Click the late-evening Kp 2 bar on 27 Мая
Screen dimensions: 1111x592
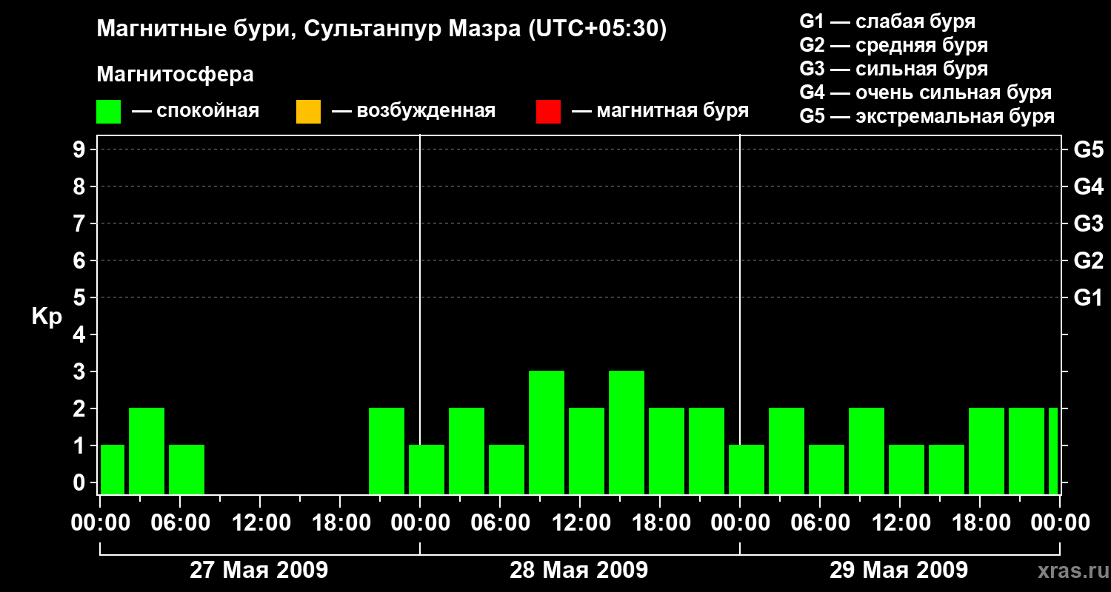387,451
